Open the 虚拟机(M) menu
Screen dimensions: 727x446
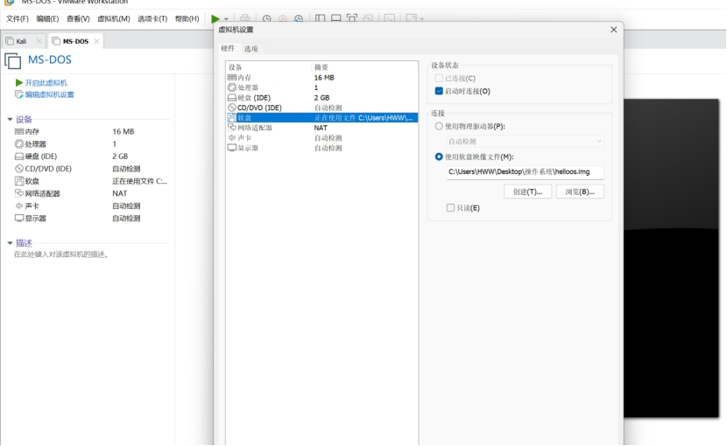(x=114, y=18)
